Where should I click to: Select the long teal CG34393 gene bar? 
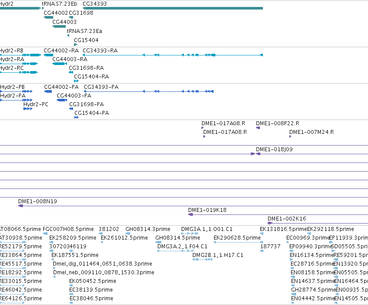pyautogui.click(x=173, y=8)
